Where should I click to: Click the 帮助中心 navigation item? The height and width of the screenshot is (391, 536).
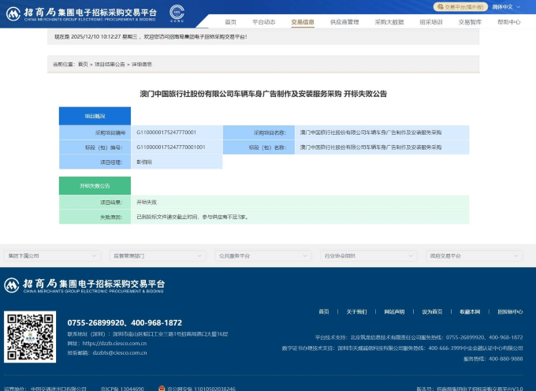tap(508, 22)
